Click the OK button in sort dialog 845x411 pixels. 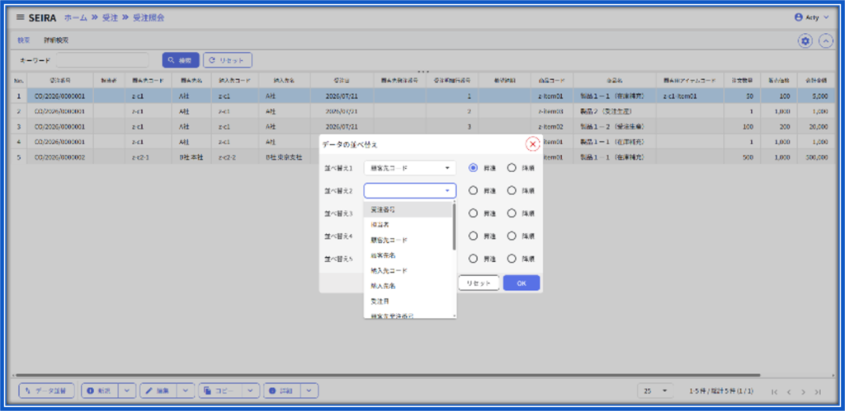[x=522, y=283]
